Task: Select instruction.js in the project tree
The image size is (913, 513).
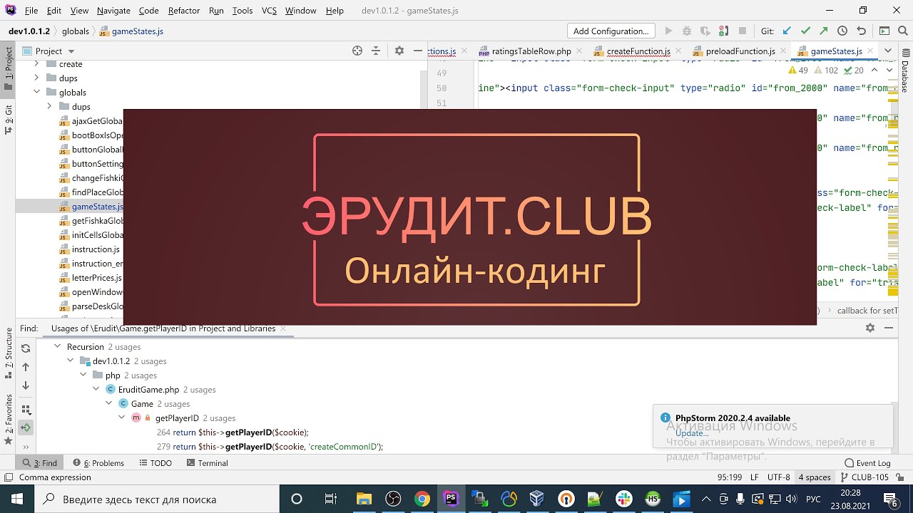Action: [x=96, y=249]
